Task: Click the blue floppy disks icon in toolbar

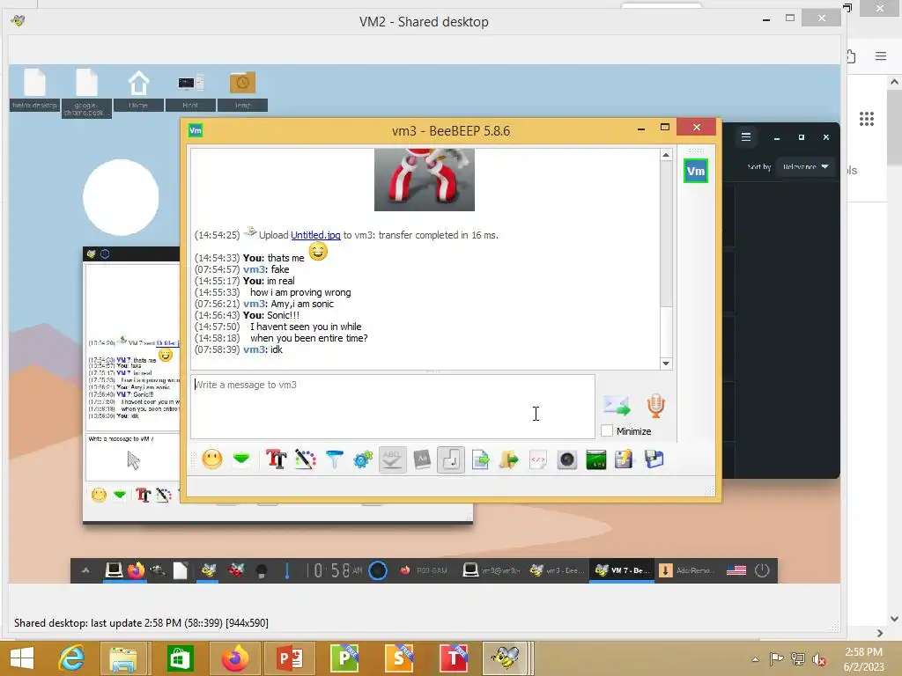Action: coord(654,459)
